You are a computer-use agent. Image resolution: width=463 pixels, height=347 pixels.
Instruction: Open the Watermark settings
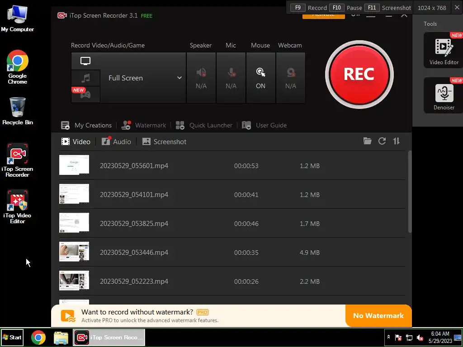pyautogui.click(x=144, y=125)
